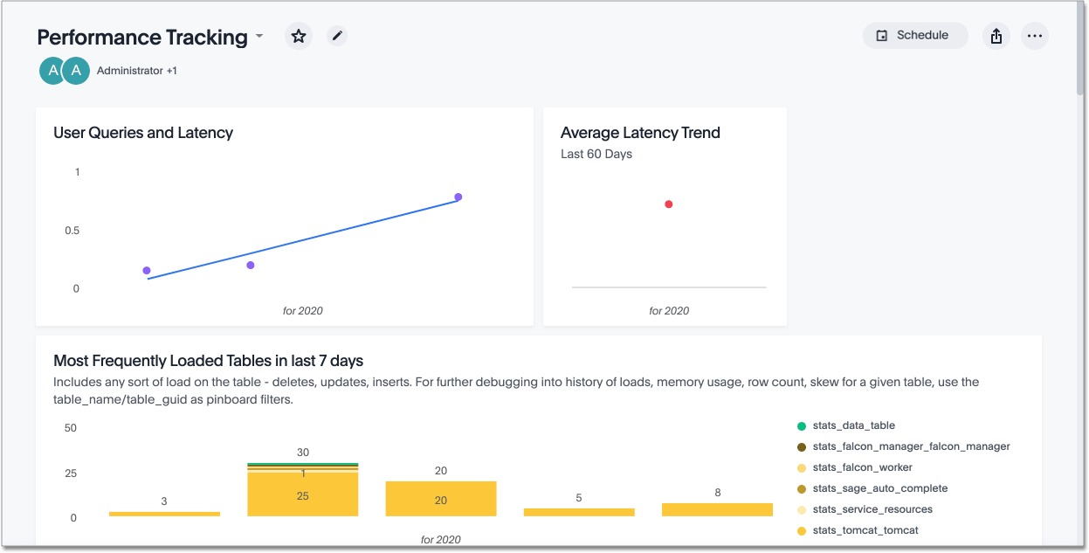This screenshot has width=1089, height=553.
Task: Click the share icon near top right
Action: [996, 36]
